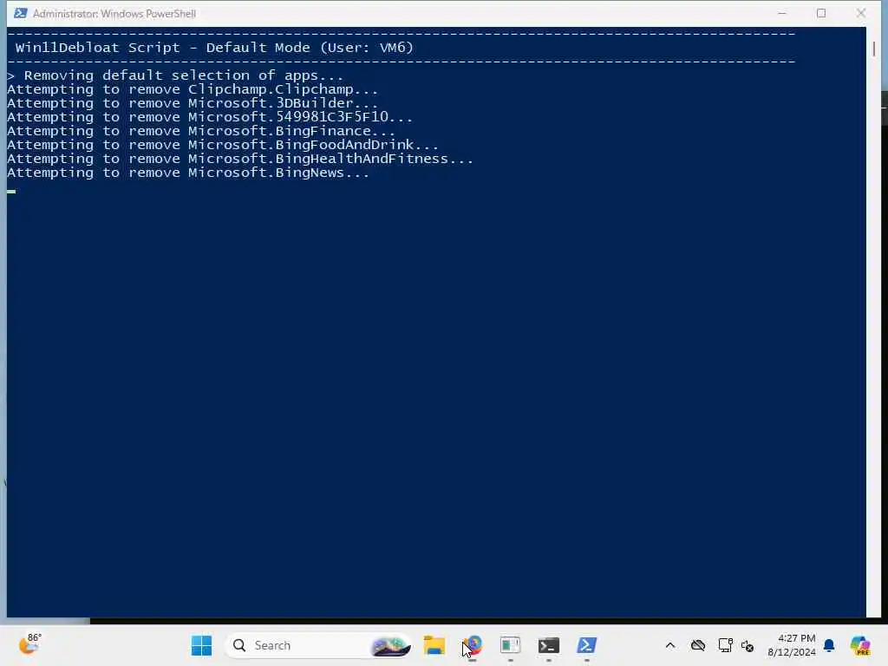Image resolution: width=888 pixels, height=666 pixels.
Task: Open File Explorer from the taskbar
Action: click(x=434, y=645)
